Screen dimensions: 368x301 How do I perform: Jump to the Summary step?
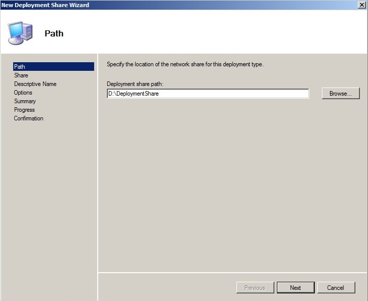click(x=25, y=101)
